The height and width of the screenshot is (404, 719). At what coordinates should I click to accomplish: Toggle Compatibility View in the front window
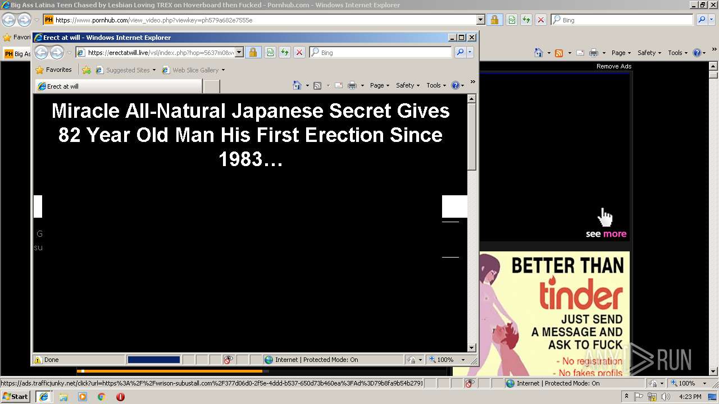(x=270, y=53)
